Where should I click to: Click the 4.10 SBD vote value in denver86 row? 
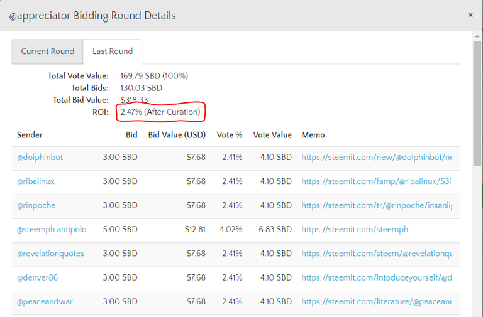point(276,277)
